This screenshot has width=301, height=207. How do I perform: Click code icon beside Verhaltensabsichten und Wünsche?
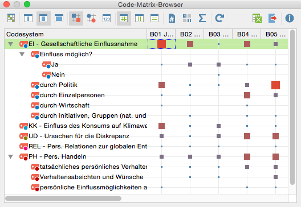pyautogui.click(x=35, y=177)
